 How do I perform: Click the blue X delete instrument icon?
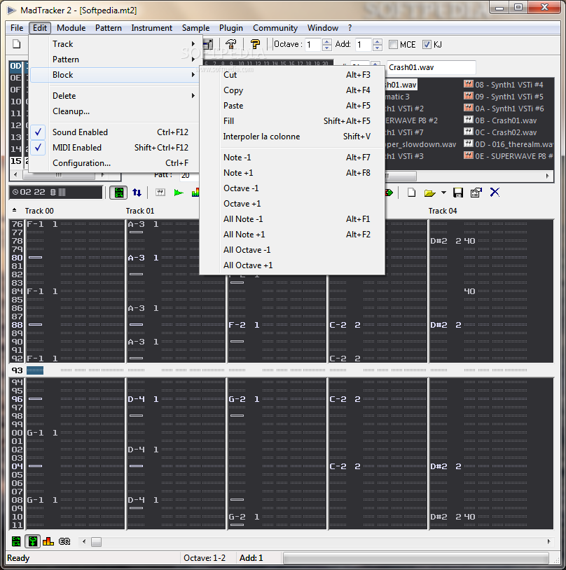tap(495, 192)
